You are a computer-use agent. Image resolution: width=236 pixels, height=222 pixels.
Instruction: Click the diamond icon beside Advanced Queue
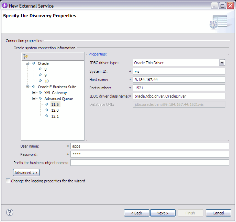pyautogui.click(x=40, y=98)
